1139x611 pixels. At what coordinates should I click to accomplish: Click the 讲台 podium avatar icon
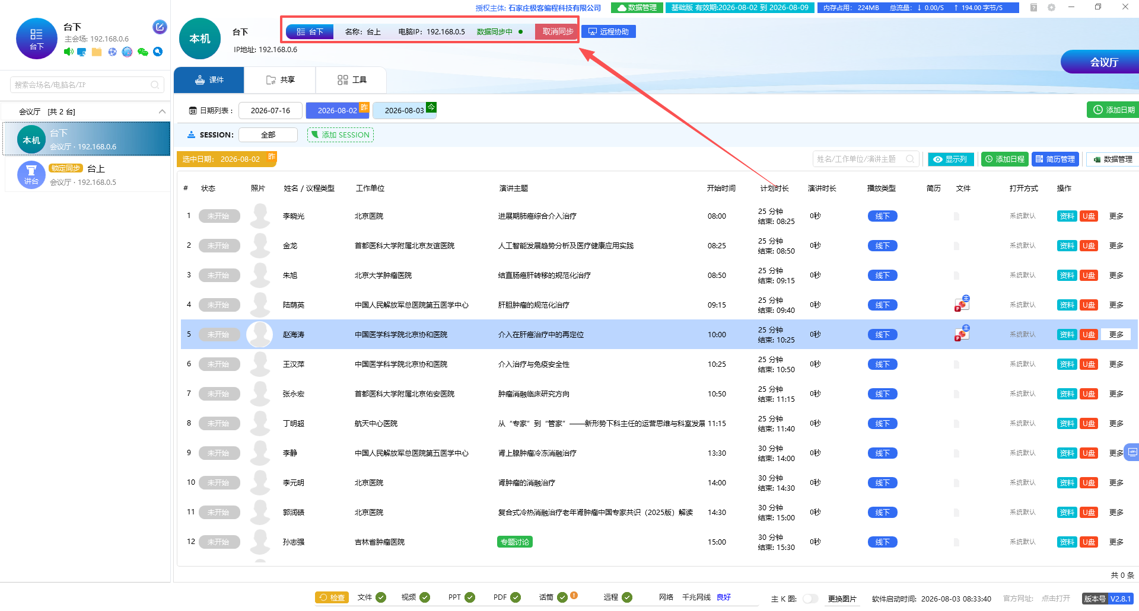click(x=31, y=175)
